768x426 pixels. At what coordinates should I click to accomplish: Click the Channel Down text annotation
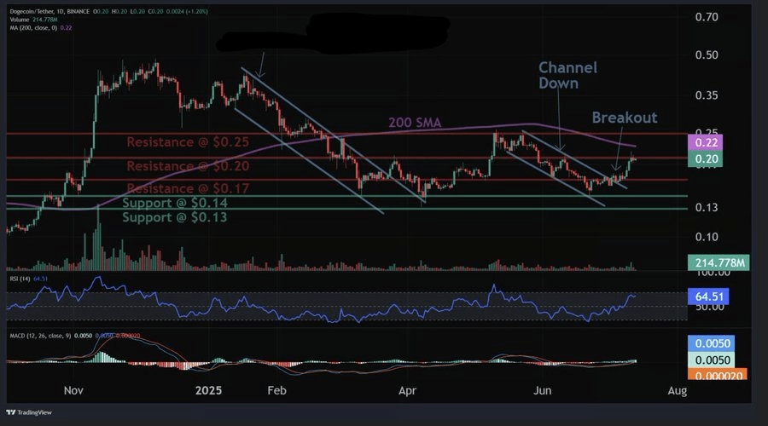point(567,75)
